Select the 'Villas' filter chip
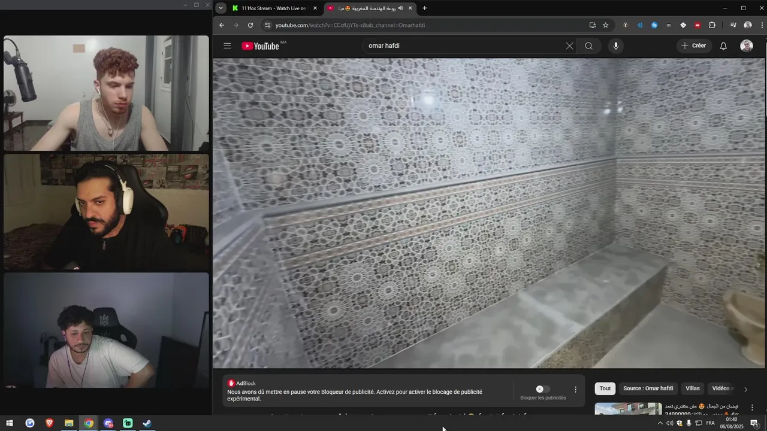 tap(693, 388)
